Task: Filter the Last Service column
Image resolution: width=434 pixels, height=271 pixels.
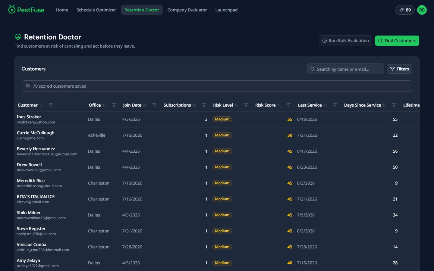Action: (335, 105)
